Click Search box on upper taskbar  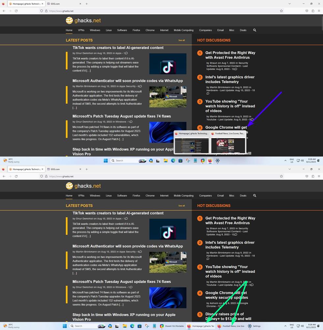tap(128, 161)
